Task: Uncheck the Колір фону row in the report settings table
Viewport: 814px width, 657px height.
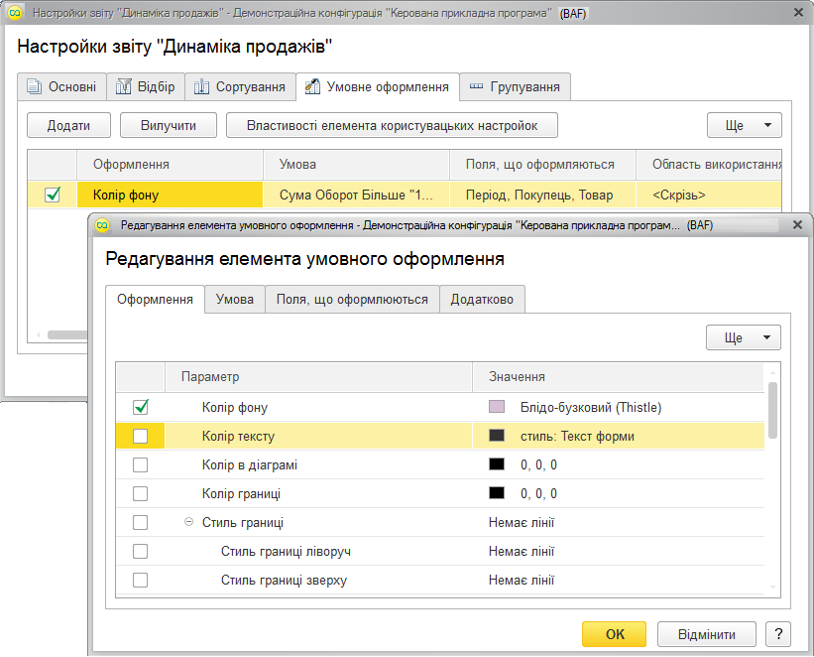Action: point(53,195)
